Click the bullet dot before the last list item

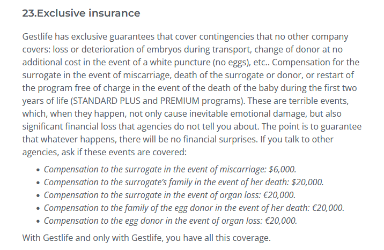click(x=38, y=221)
